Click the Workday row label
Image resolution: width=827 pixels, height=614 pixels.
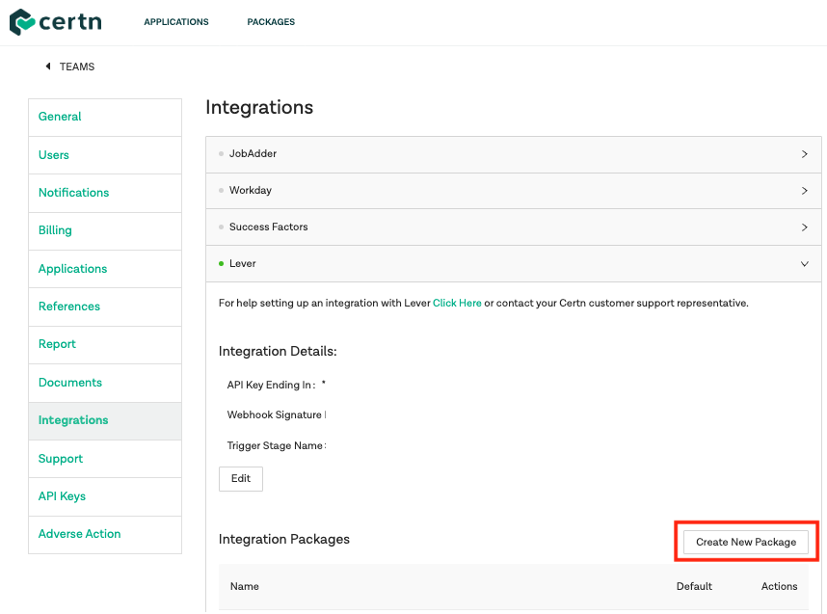tap(250, 191)
